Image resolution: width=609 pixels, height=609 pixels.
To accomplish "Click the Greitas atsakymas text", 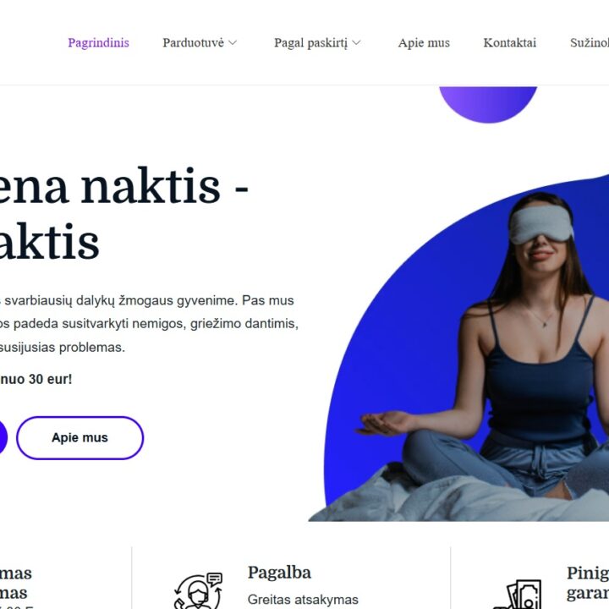I will pyautogui.click(x=303, y=600).
